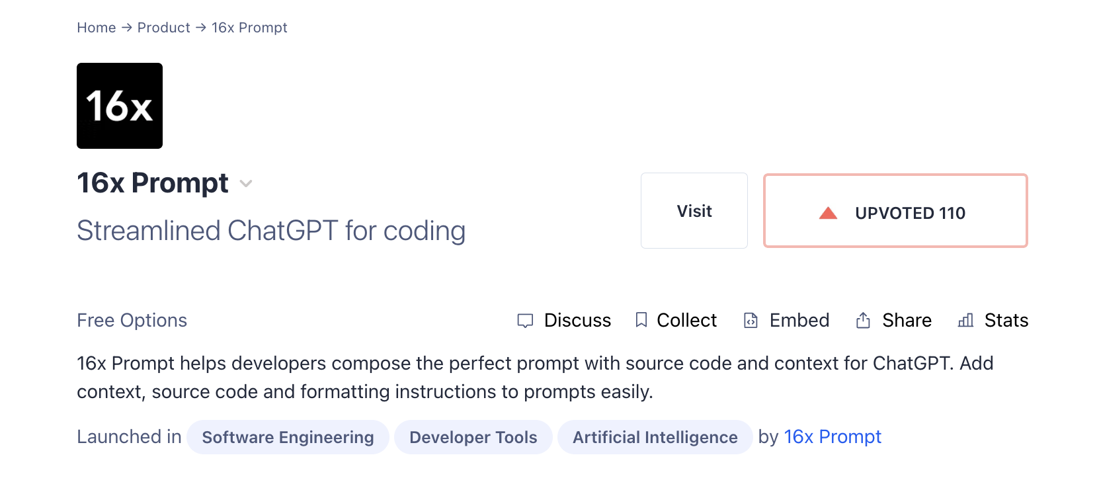Toggle the upvote on UPVOTED 110

click(x=895, y=210)
